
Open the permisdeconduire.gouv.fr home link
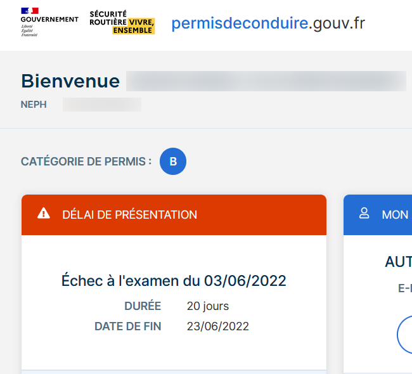click(268, 23)
